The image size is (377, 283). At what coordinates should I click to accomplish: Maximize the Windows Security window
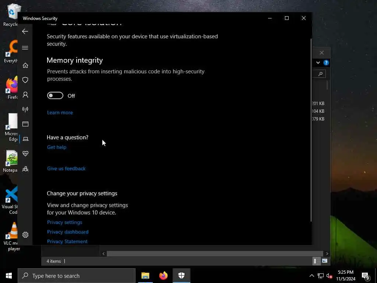tap(286, 18)
